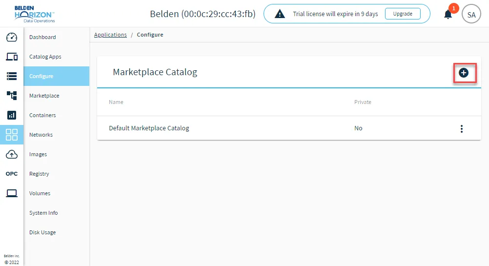Click the Belden Horizon logo
The height and width of the screenshot is (266, 489).
click(34, 14)
